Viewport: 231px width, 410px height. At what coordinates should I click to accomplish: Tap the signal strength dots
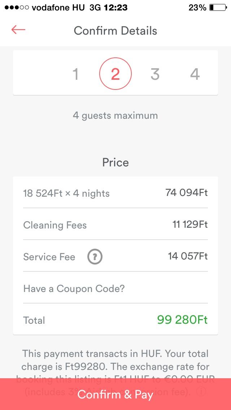coord(16,8)
